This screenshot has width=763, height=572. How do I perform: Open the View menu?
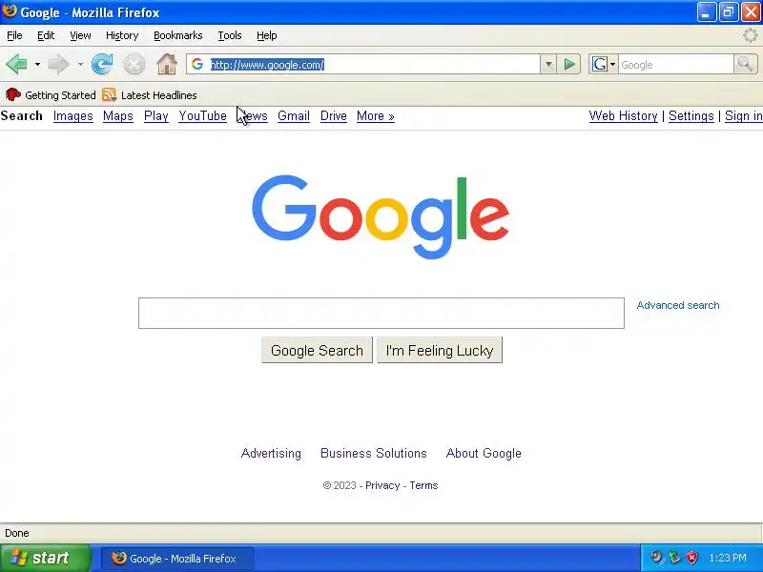[80, 35]
